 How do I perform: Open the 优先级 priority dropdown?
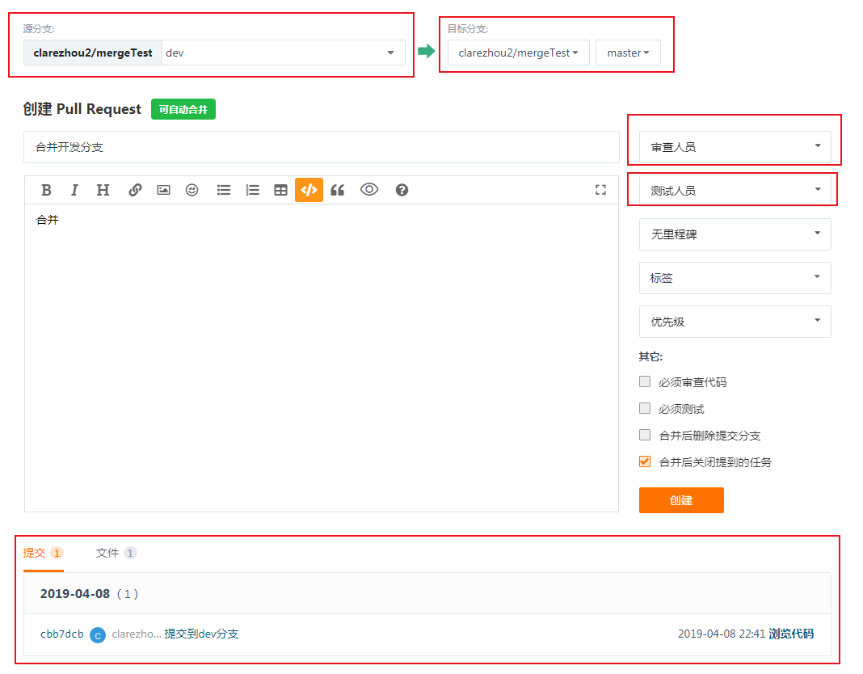(x=735, y=322)
